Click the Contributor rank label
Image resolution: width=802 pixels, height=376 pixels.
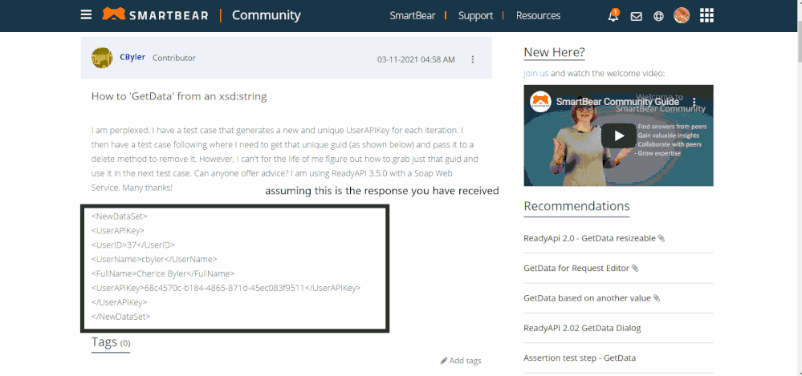[x=174, y=58]
